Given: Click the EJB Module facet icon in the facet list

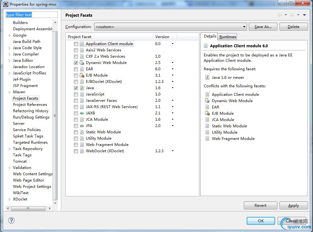Looking at the screenshot, I should tap(82, 75).
